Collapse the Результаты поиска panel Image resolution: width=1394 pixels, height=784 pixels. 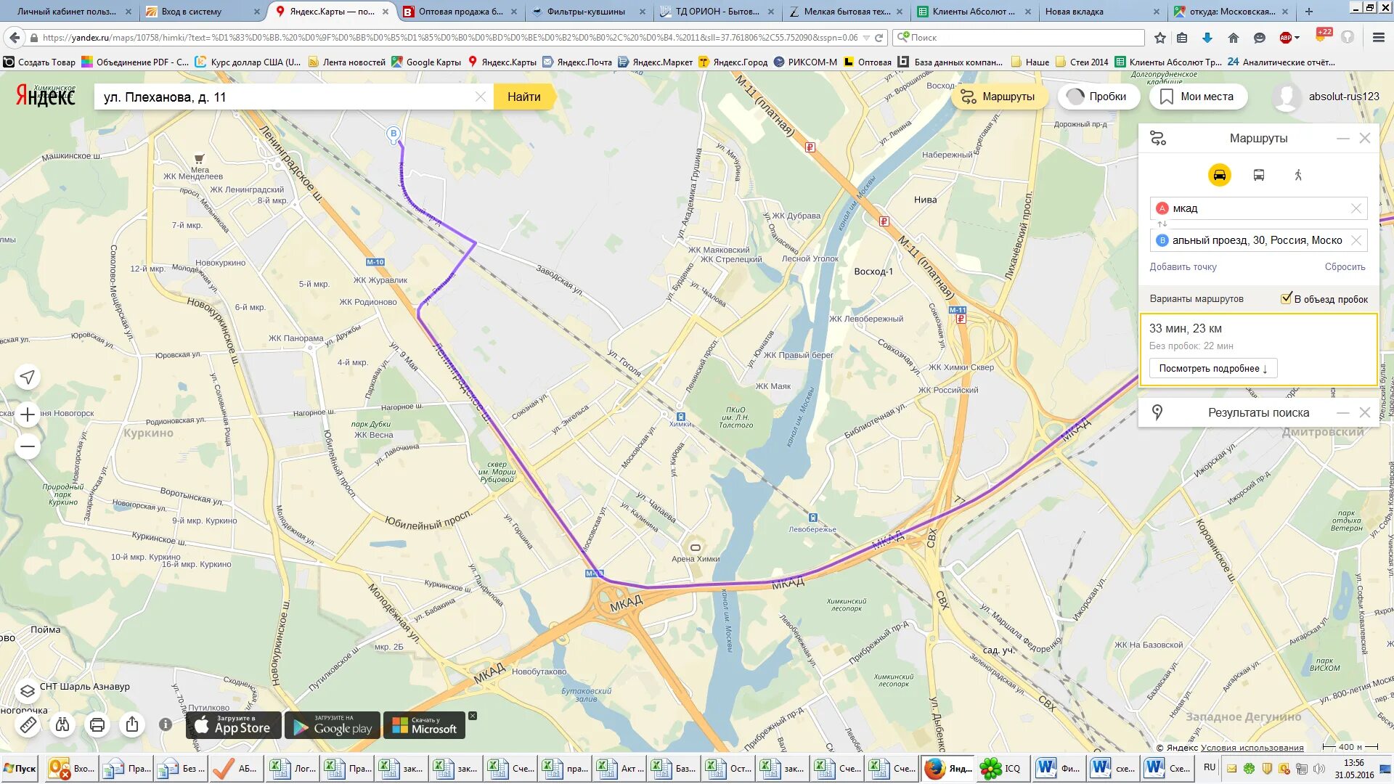click(x=1342, y=412)
